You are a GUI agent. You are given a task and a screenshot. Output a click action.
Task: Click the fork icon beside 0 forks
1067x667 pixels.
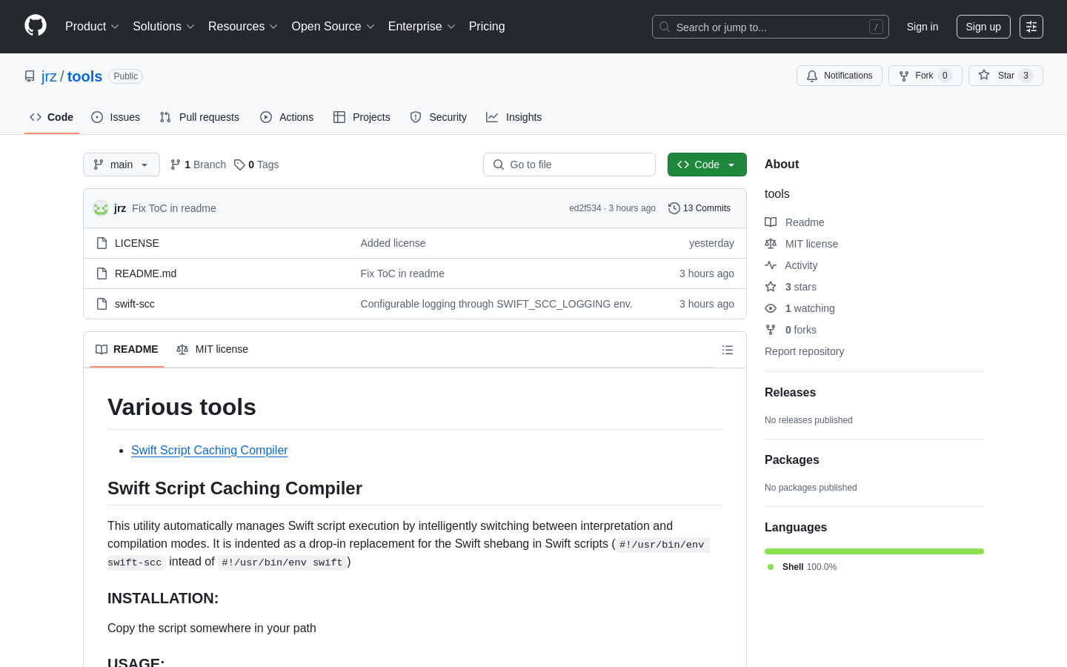click(x=771, y=330)
